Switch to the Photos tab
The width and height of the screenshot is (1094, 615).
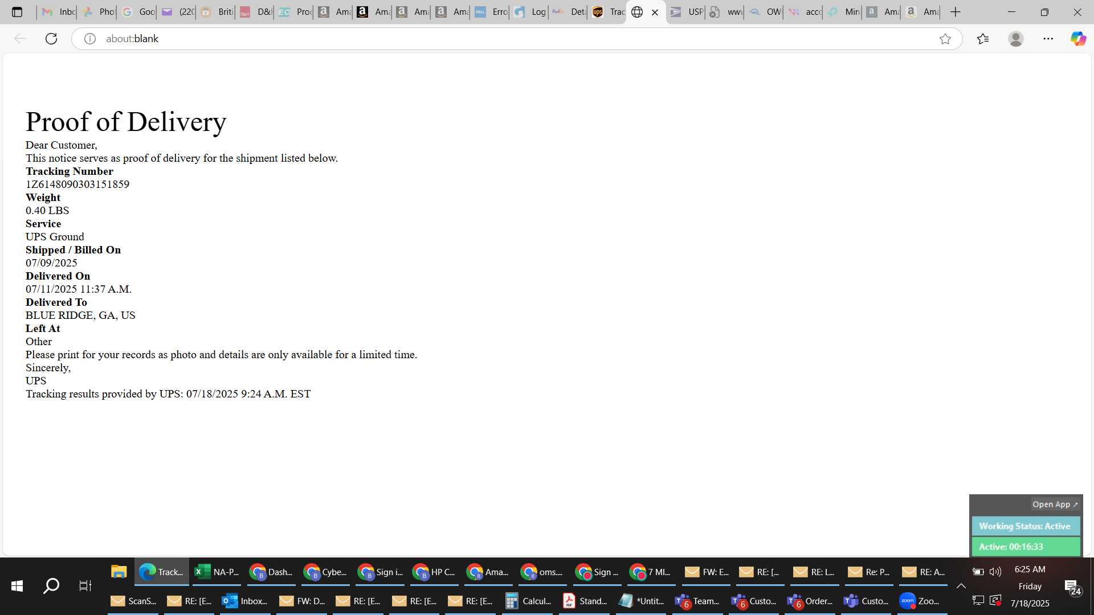coord(97,12)
